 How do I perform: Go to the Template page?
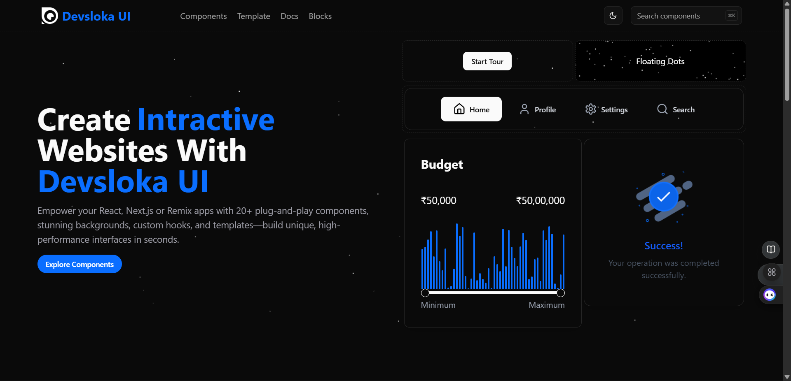(x=253, y=16)
